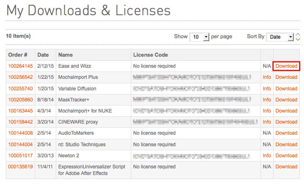The width and height of the screenshot is (304, 184).
Task: Select AudioToMarkers No license required text
Action: 154,133
